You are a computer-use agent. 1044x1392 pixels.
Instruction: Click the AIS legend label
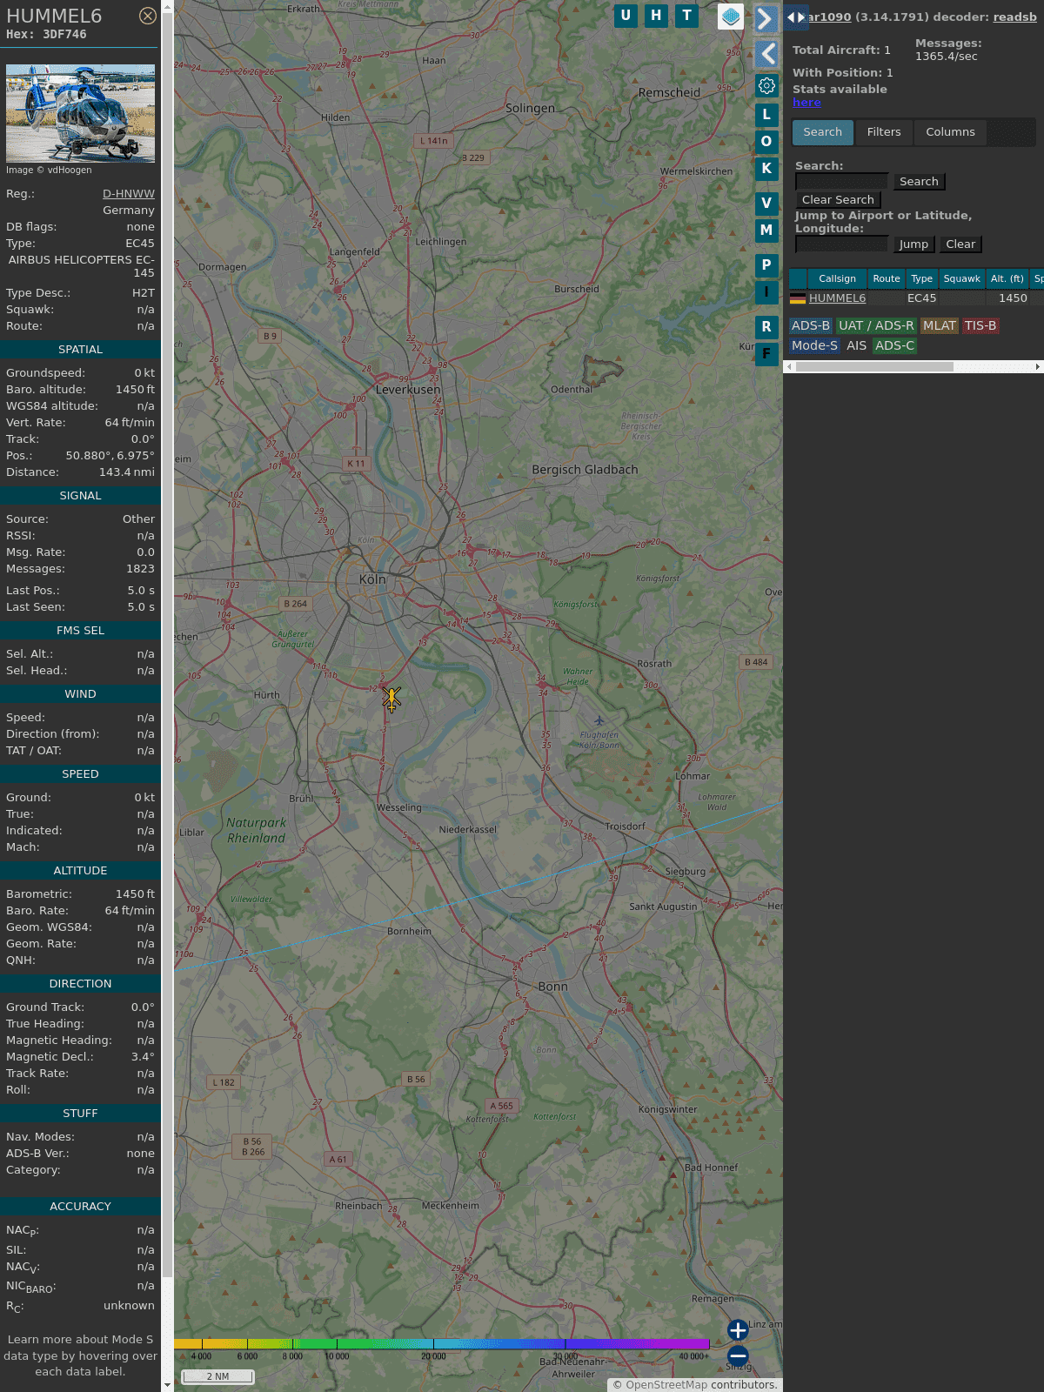point(856,346)
